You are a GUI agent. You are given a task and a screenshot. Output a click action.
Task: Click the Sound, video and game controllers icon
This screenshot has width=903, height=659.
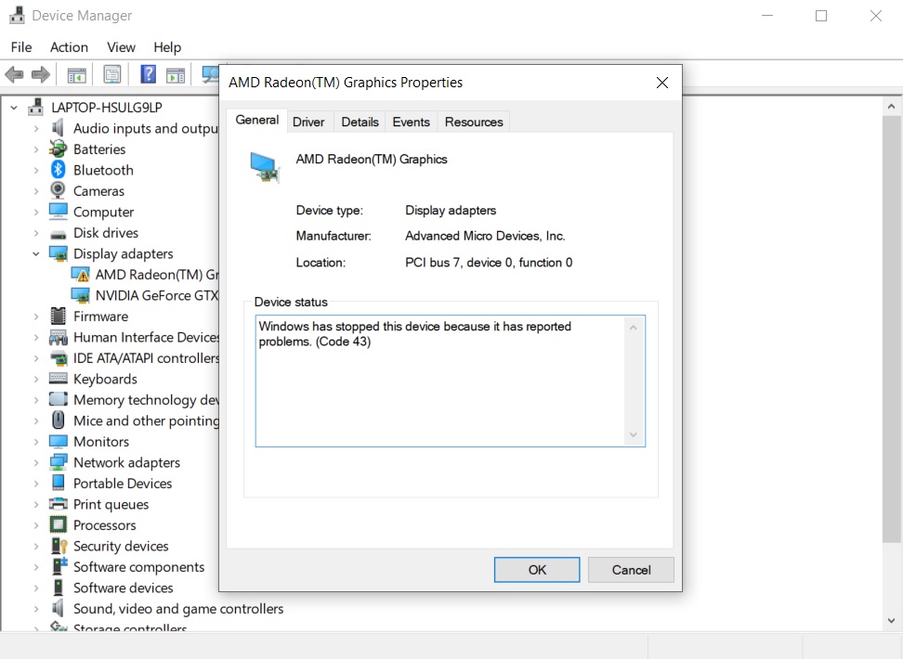(59, 608)
